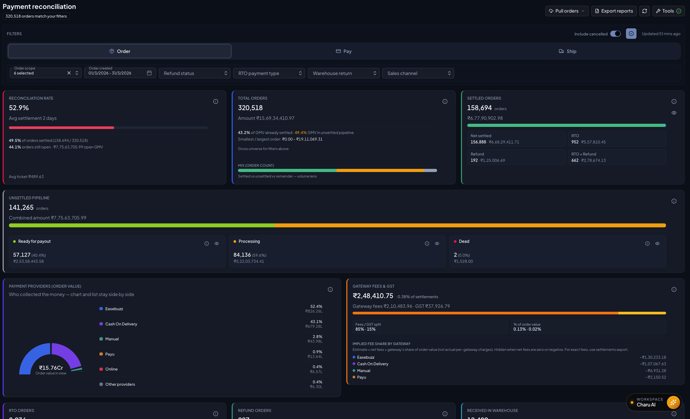Open Unsettled Pipeline info icon
This screenshot has width=690, height=419.
[674, 201]
